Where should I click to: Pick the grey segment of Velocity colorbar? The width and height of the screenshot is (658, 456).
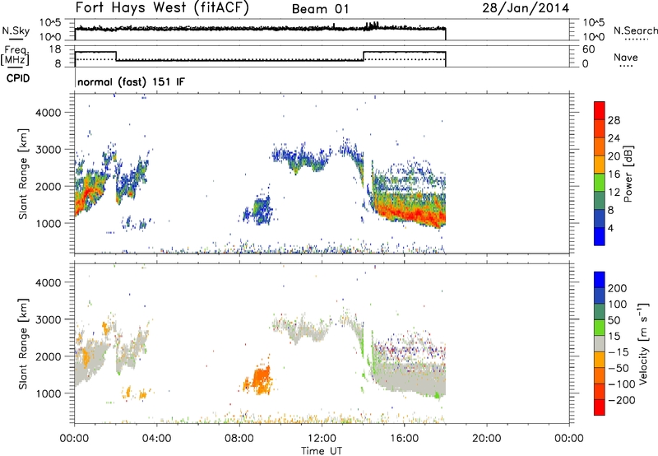coord(600,343)
